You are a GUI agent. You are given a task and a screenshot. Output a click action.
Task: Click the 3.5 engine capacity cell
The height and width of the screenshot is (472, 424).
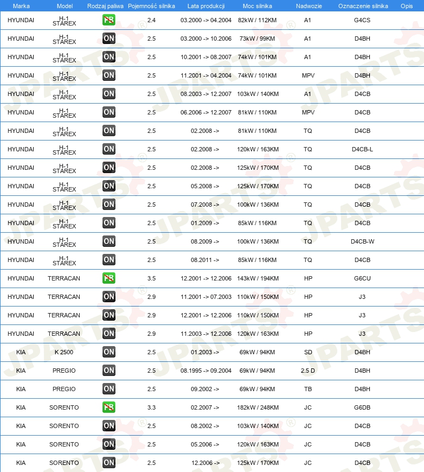click(x=151, y=278)
